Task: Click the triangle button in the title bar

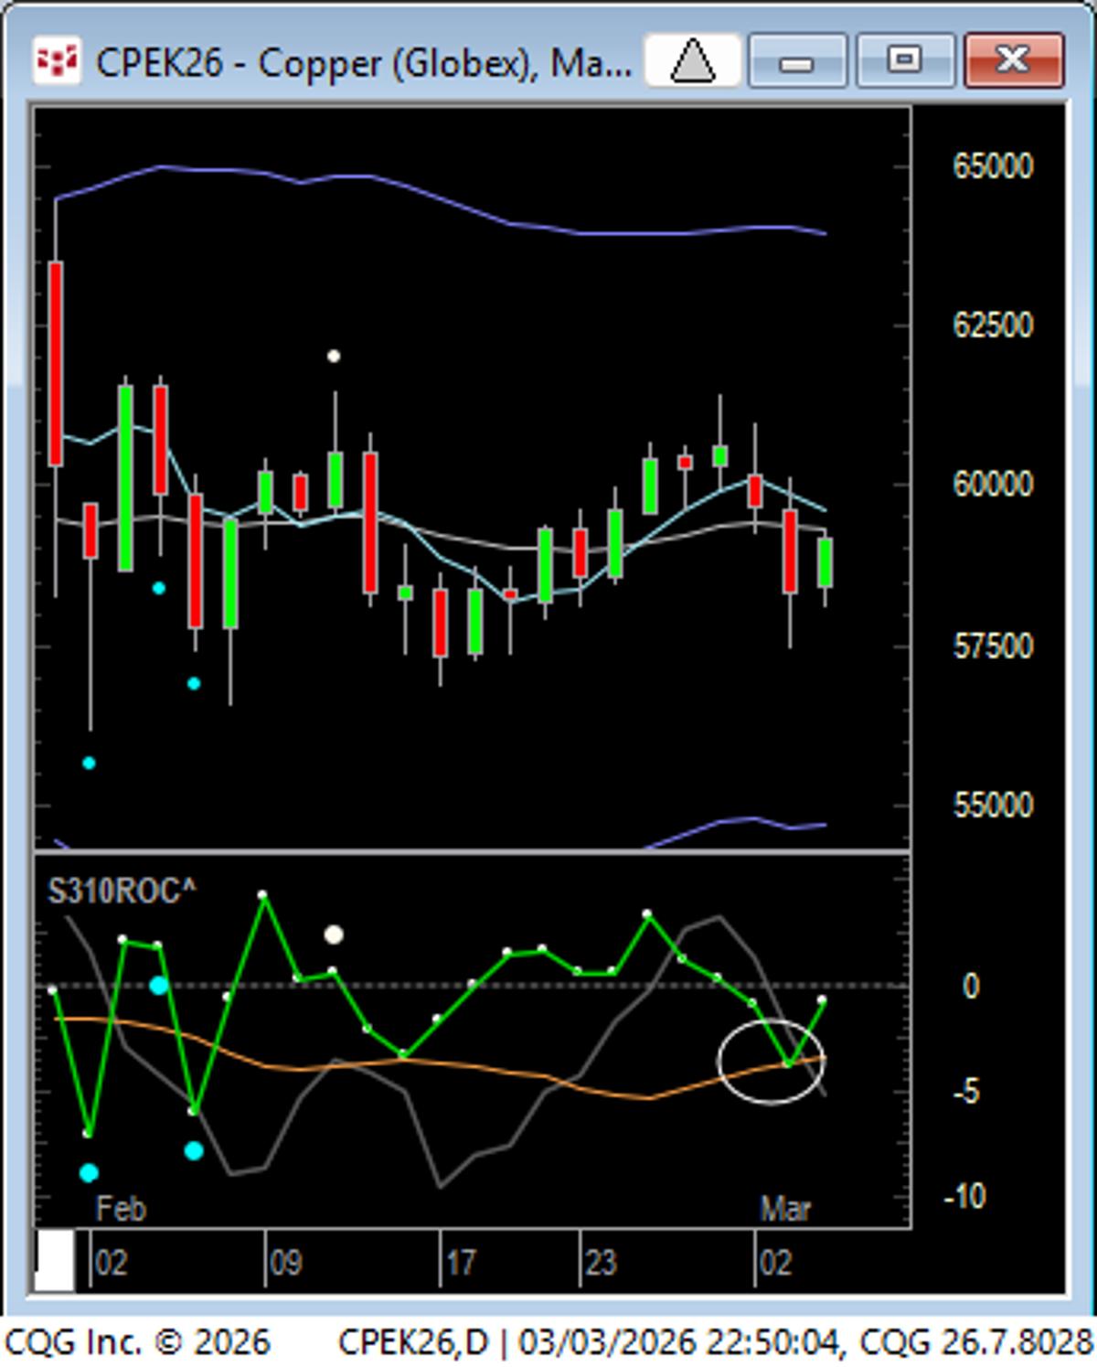Action: pos(692,61)
